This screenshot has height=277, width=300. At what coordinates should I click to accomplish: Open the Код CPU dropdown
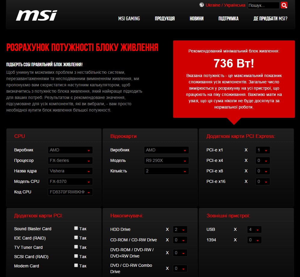70,192
